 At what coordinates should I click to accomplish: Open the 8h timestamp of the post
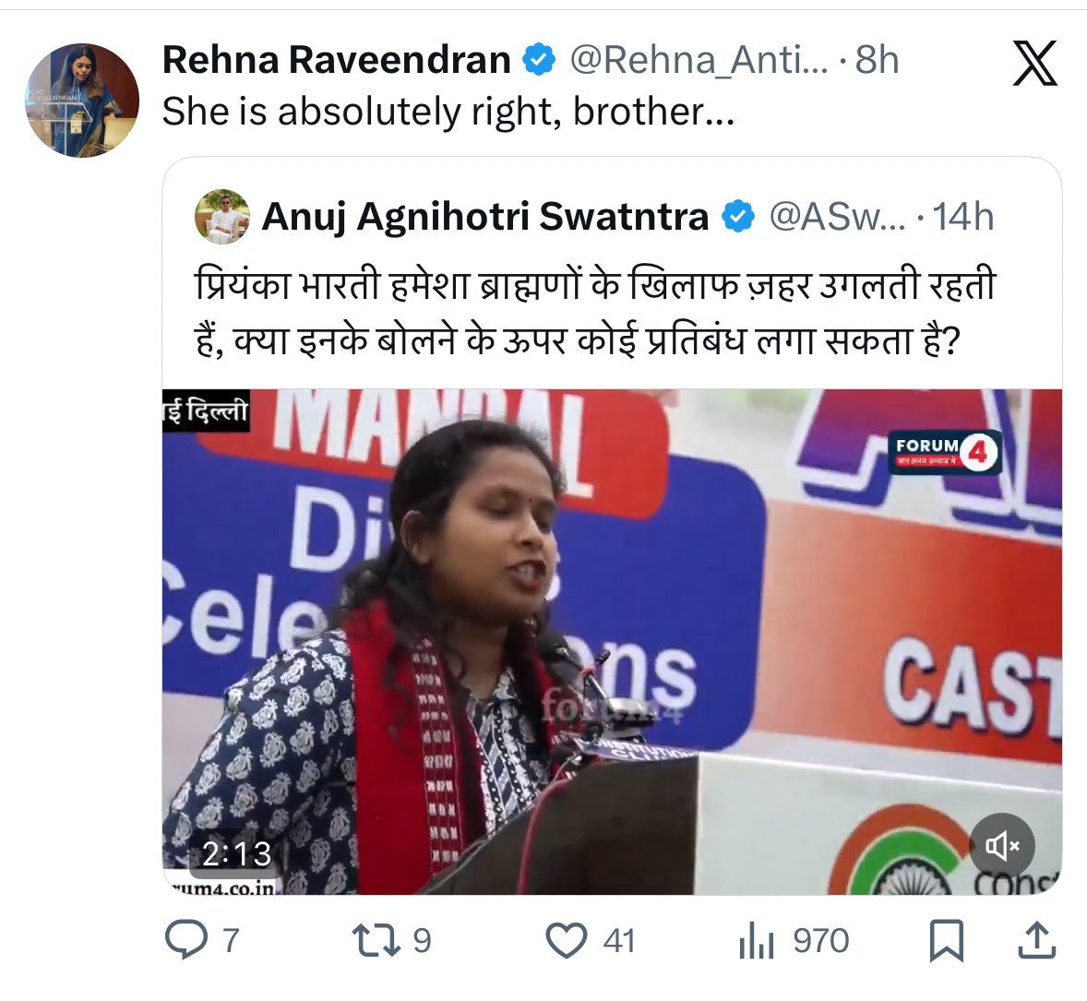pyautogui.click(x=877, y=60)
